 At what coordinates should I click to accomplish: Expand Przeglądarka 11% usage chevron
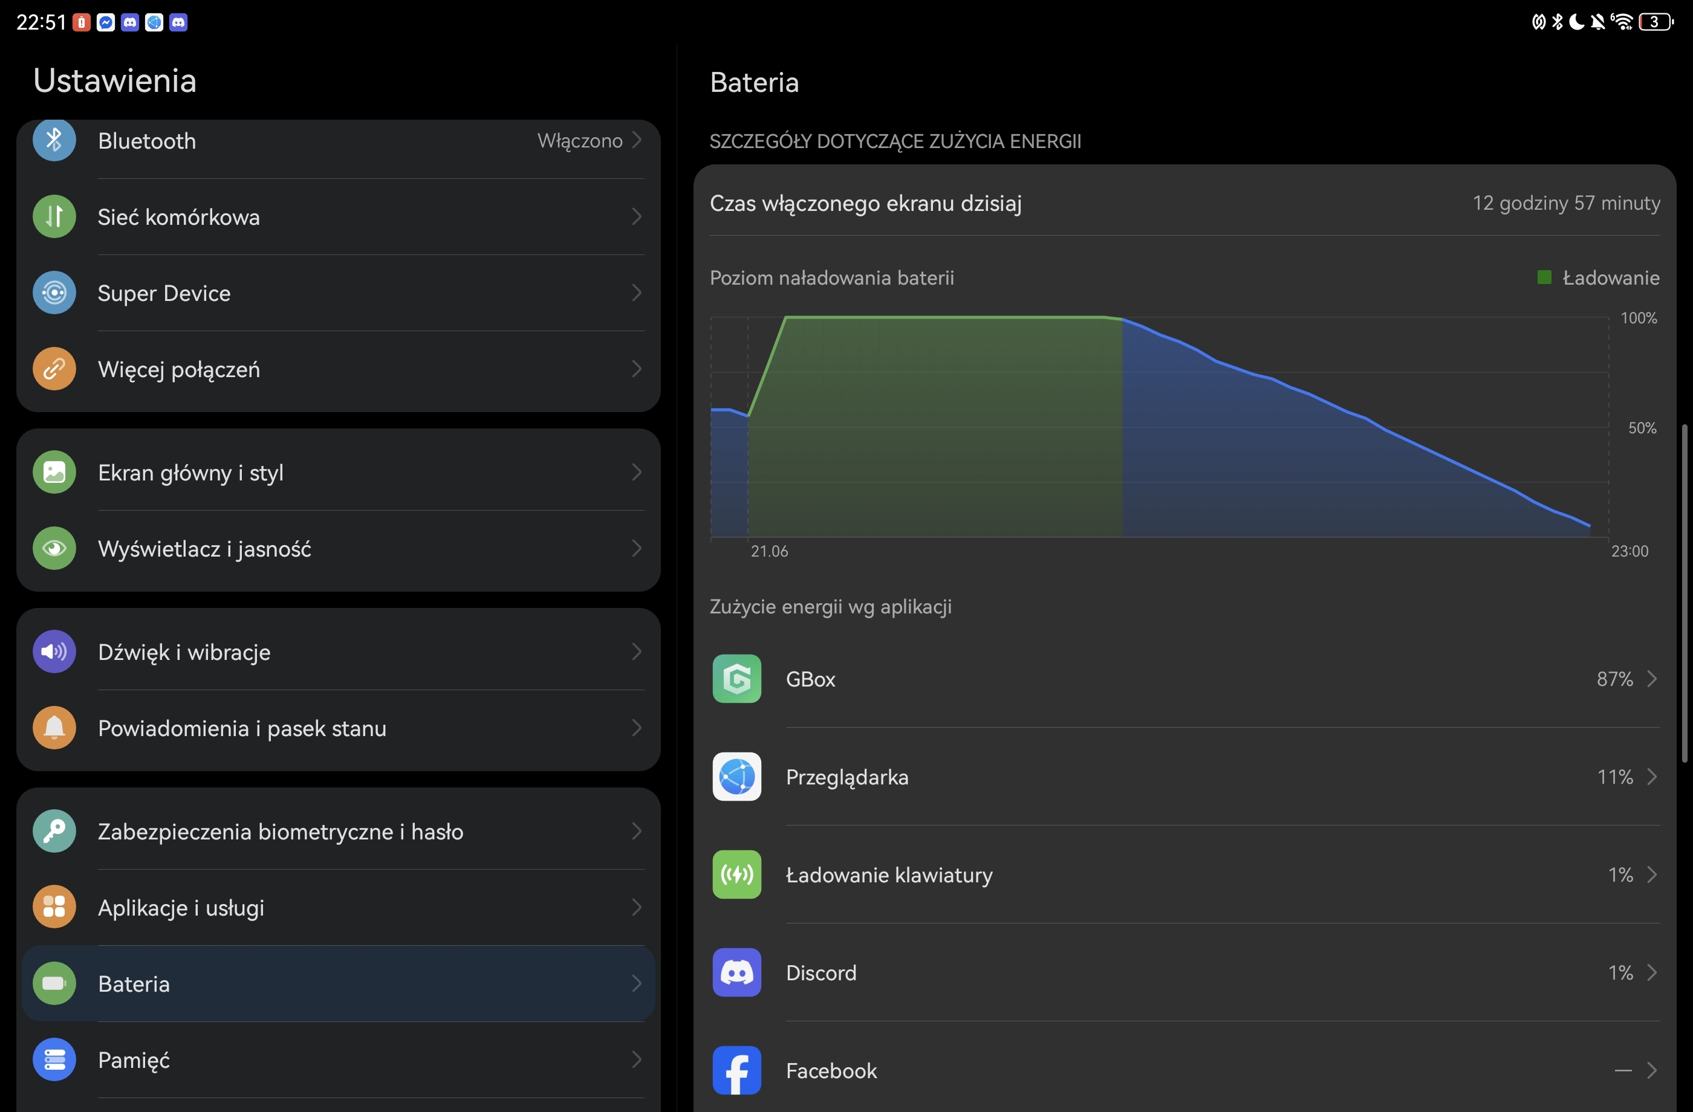coord(1652,777)
